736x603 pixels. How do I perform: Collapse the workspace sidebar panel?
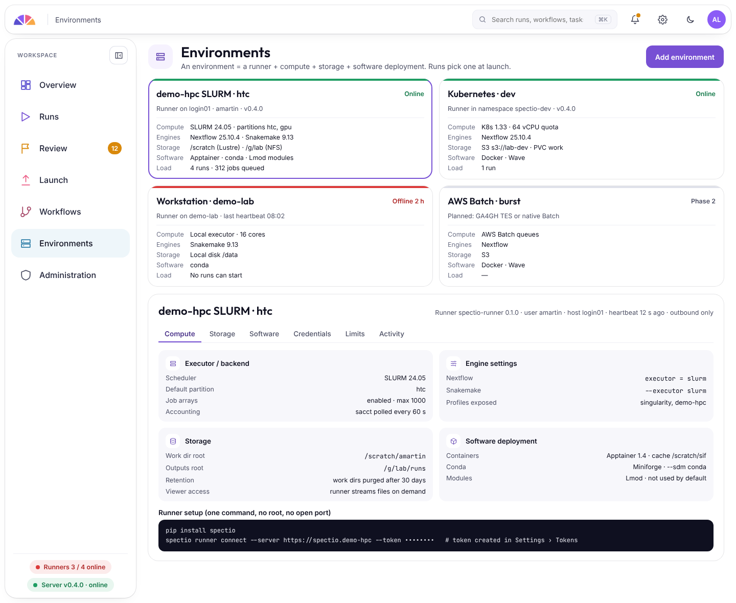[x=119, y=55]
